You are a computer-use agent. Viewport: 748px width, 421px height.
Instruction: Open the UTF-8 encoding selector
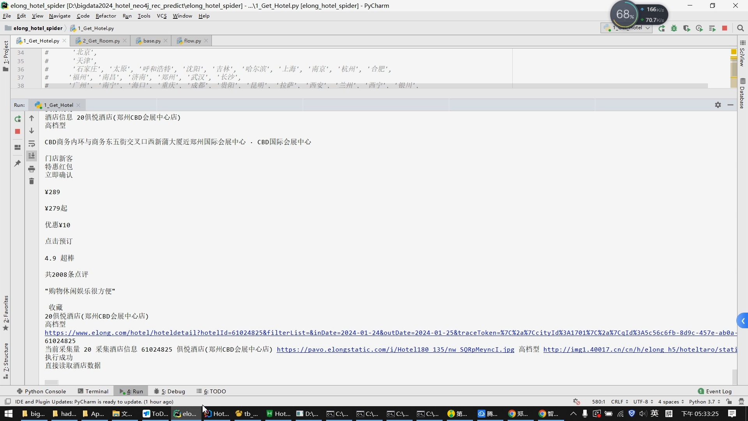pos(643,402)
